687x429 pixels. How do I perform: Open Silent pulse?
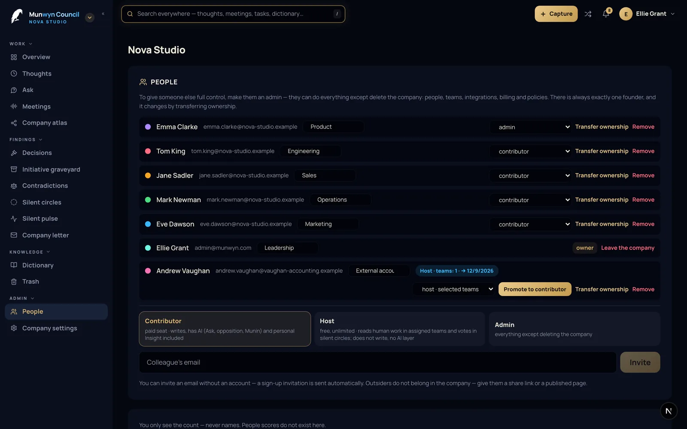56,219
